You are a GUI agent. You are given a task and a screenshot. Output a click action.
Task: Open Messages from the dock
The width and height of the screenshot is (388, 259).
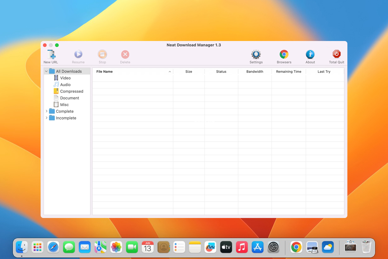(x=69, y=247)
